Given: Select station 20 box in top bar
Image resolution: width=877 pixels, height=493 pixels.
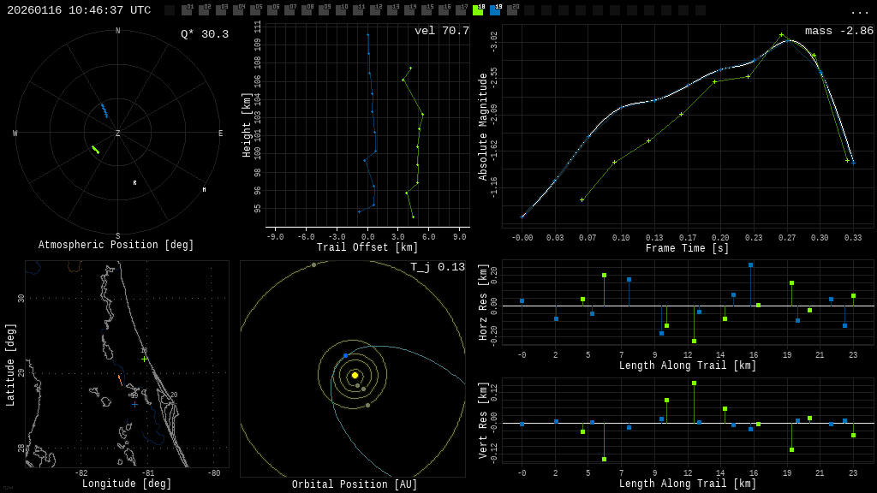Looking at the screenshot, I should pos(512,10).
